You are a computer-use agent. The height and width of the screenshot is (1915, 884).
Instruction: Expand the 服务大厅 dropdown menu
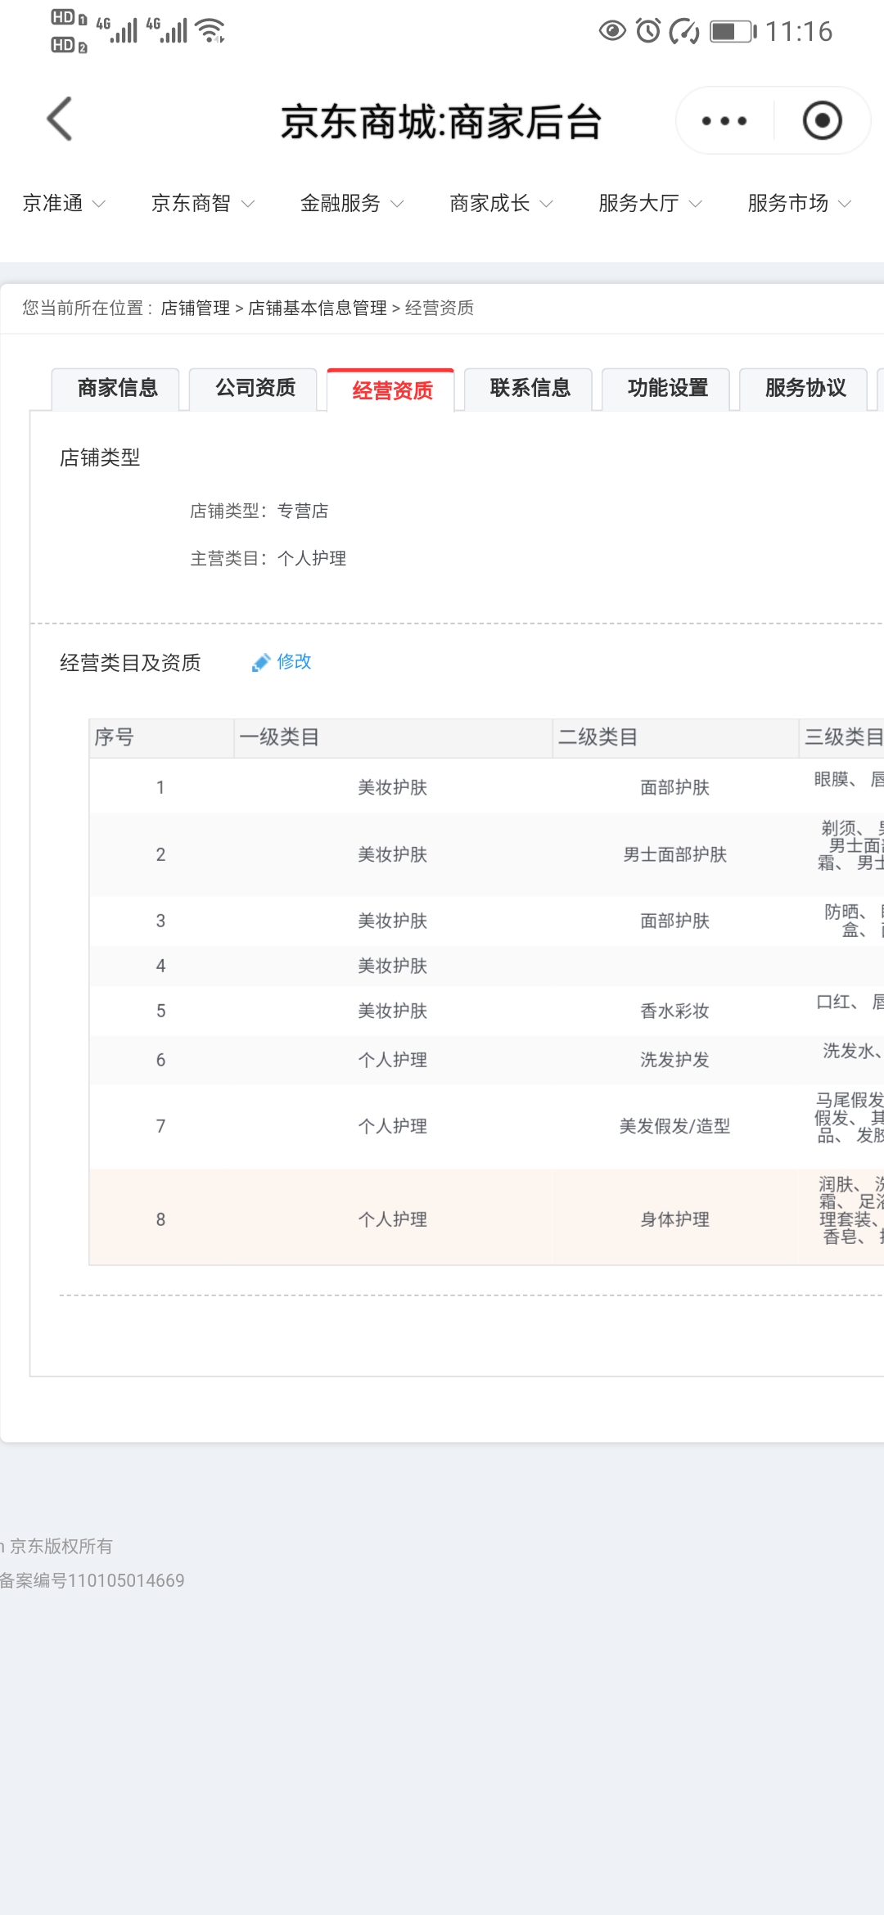[650, 203]
